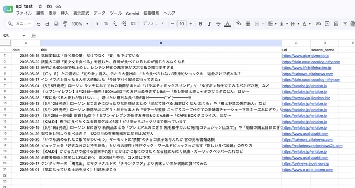Open horizontal align dropdown
This screenshot has width=355, height=188.
[x=273, y=24]
